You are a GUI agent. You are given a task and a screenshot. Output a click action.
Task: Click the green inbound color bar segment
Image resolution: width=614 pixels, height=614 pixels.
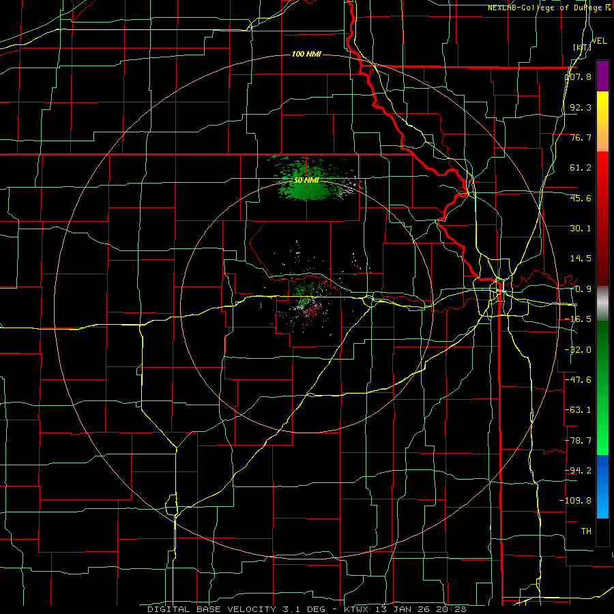[602, 388]
